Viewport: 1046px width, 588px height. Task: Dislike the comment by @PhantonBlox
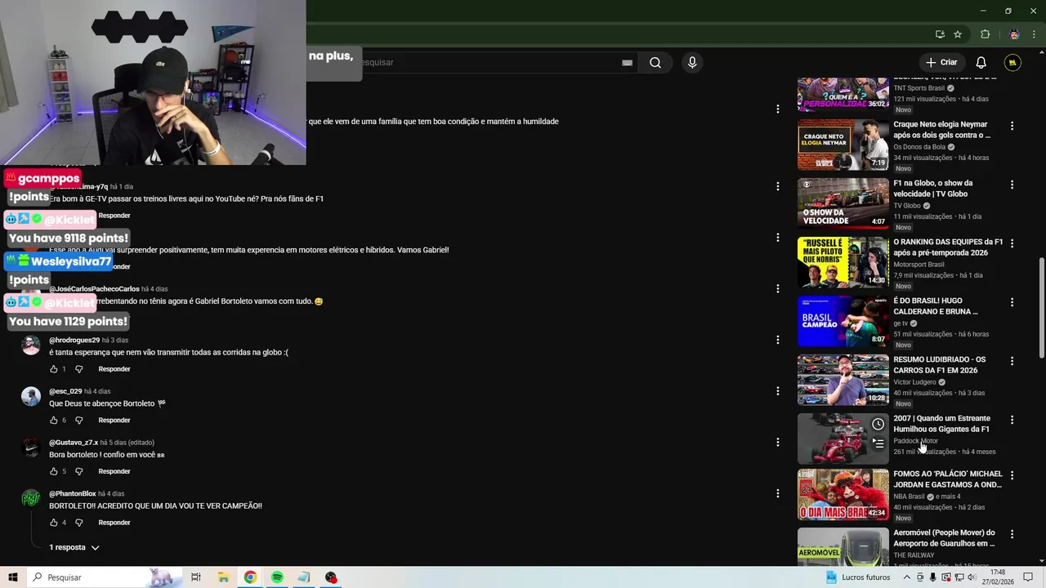pyautogui.click(x=79, y=523)
